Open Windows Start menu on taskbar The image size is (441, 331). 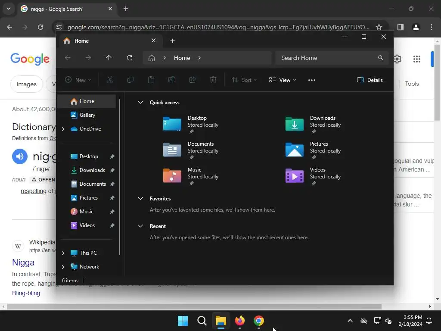(x=183, y=321)
